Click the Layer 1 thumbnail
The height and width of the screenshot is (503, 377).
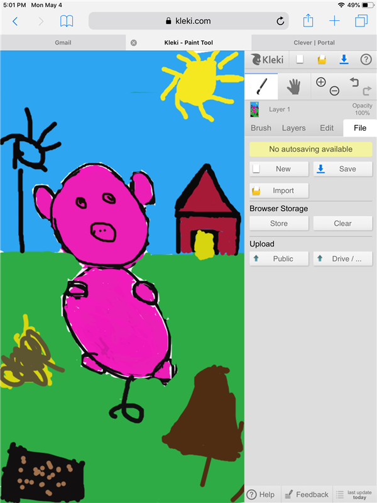[x=254, y=109]
